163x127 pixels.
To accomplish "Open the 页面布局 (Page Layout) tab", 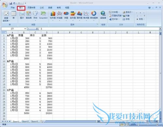I will (x=31, y=8).
